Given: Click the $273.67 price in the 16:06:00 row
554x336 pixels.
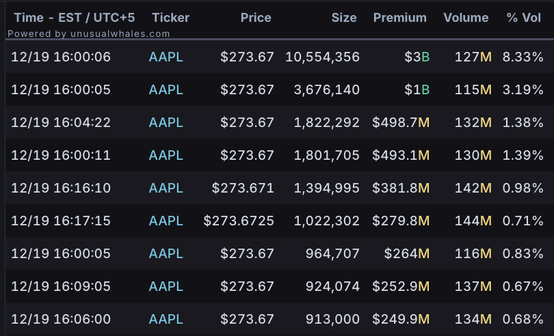Looking at the screenshot, I should (247, 319).
